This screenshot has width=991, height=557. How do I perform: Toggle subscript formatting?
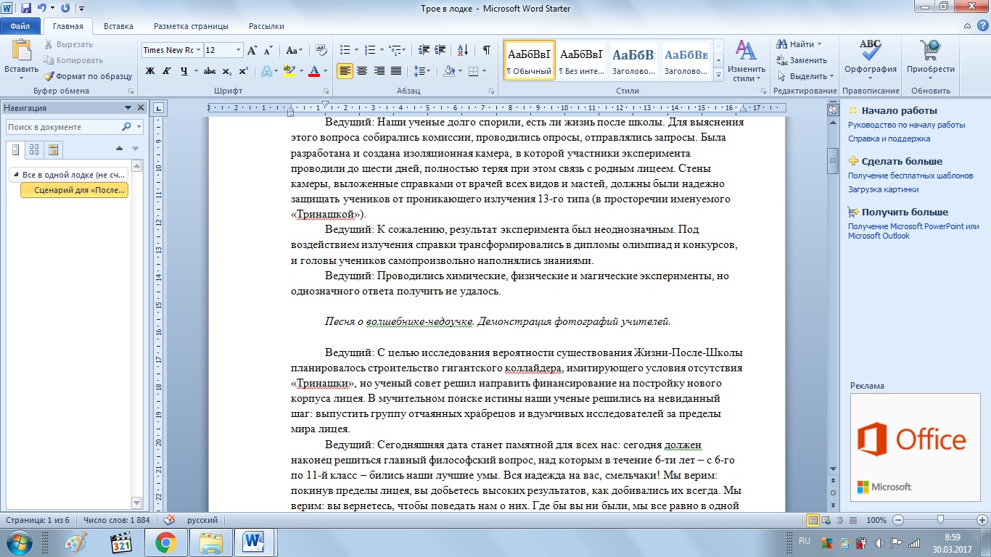227,71
